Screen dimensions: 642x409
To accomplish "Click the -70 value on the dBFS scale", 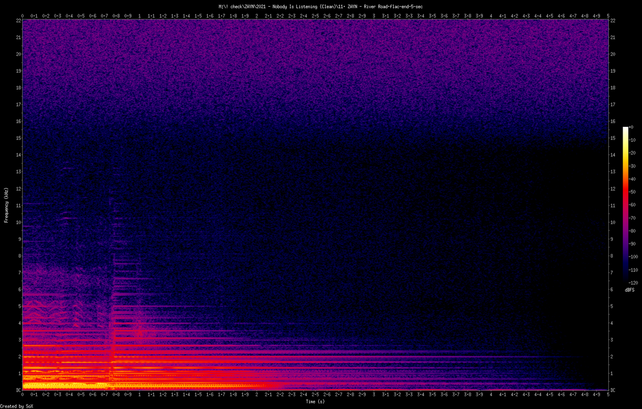I will (633, 218).
